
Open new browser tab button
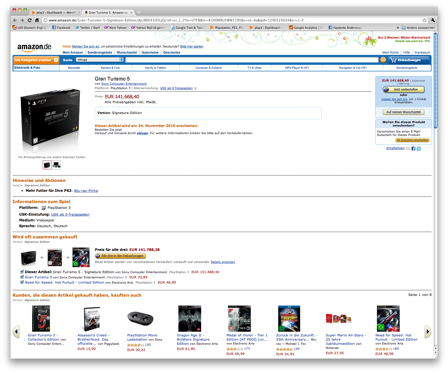[x=139, y=13]
